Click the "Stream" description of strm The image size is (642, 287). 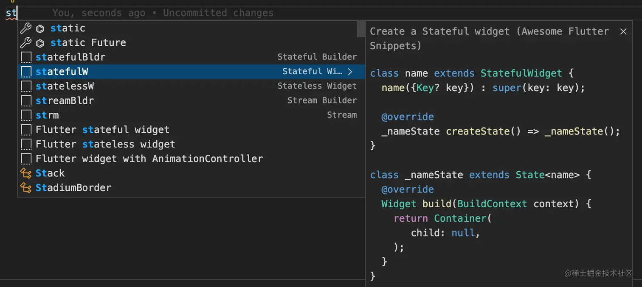[x=342, y=114]
